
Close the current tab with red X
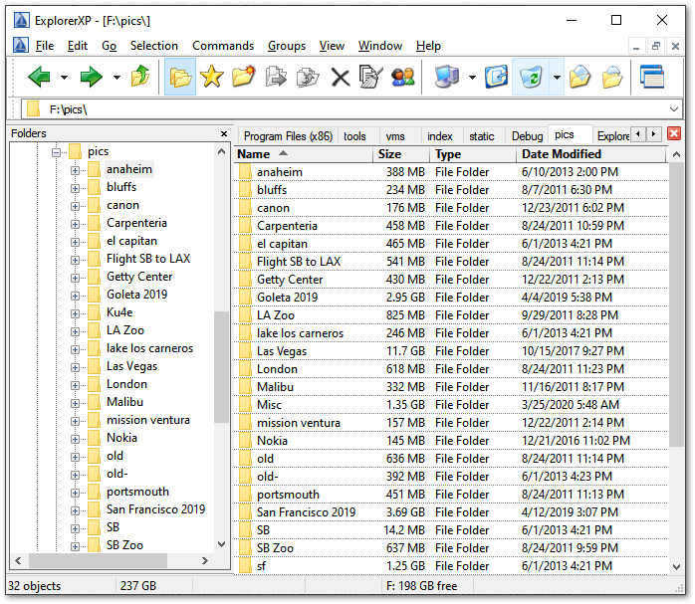coord(674,134)
